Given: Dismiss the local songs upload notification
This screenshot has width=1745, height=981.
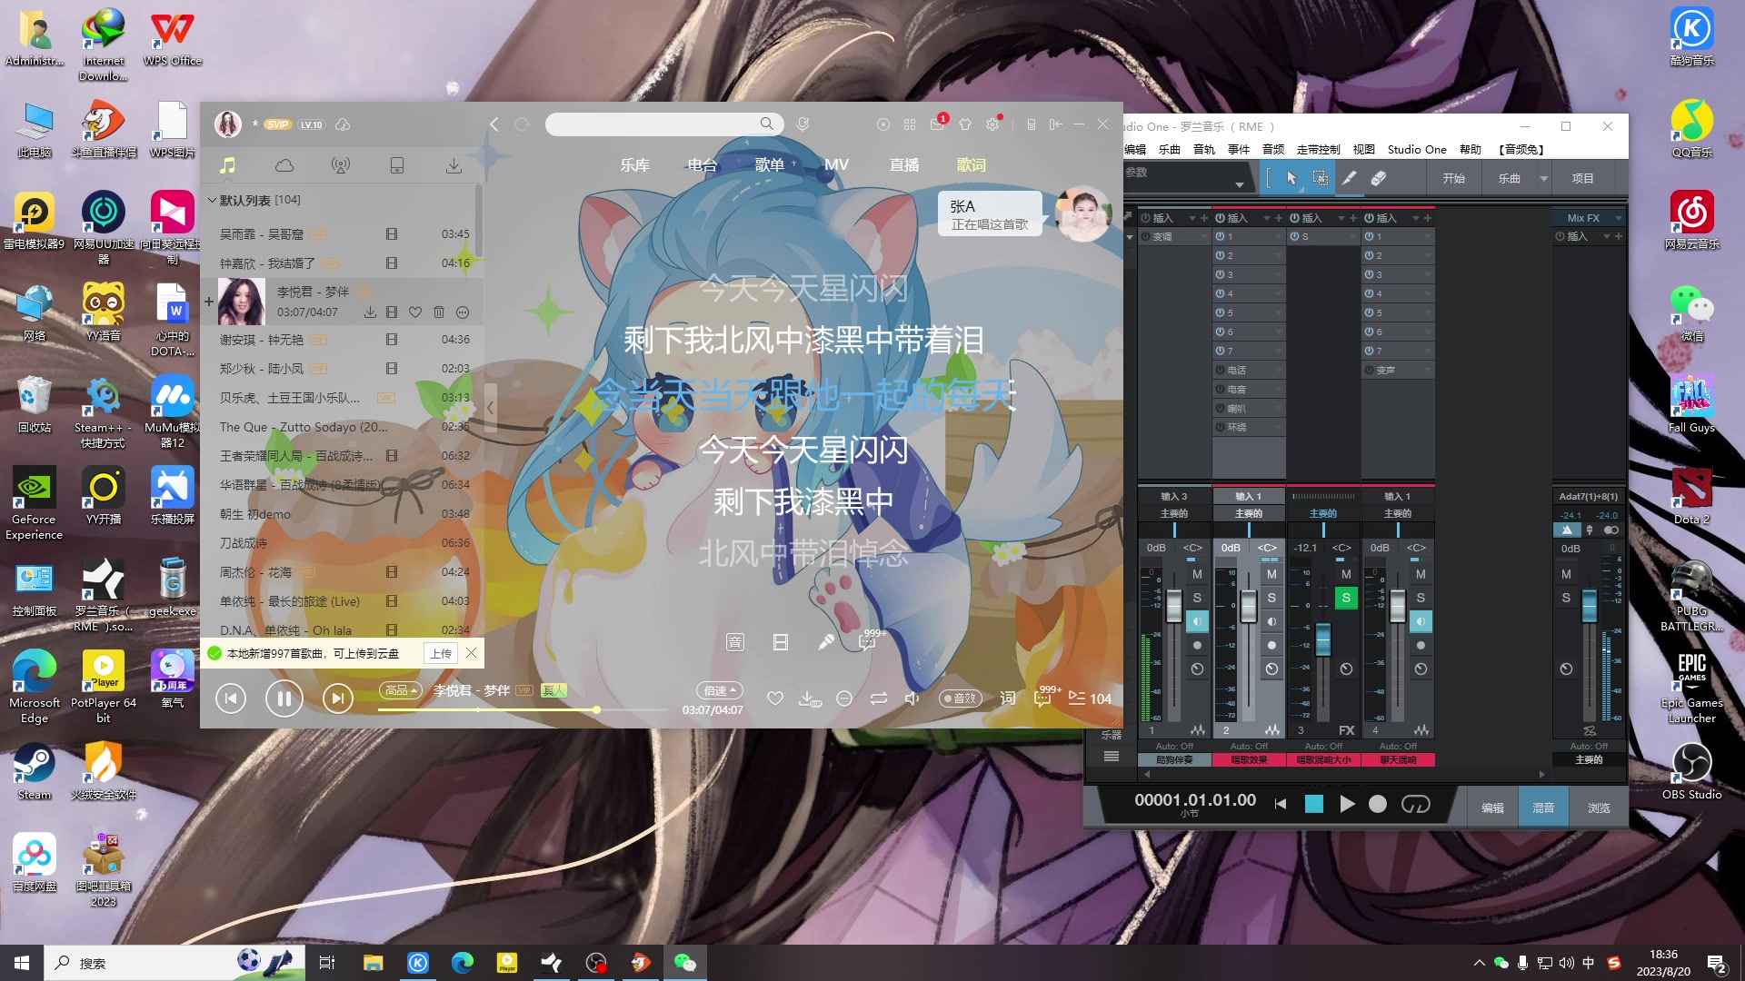Looking at the screenshot, I should pos(471,653).
